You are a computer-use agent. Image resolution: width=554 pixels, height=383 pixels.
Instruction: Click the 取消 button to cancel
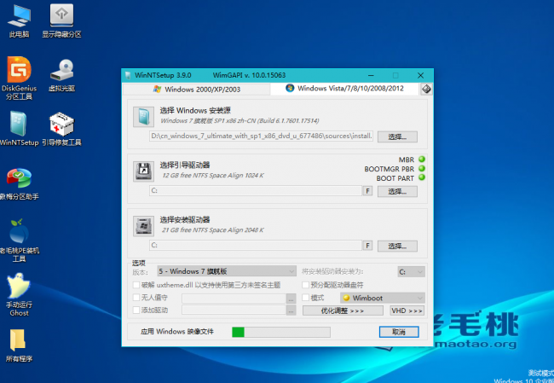399,332
